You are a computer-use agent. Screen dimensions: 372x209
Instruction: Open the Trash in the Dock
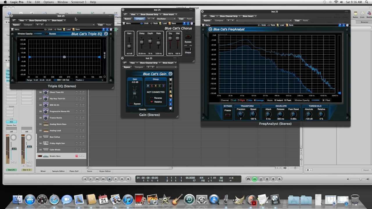[x=355, y=200]
